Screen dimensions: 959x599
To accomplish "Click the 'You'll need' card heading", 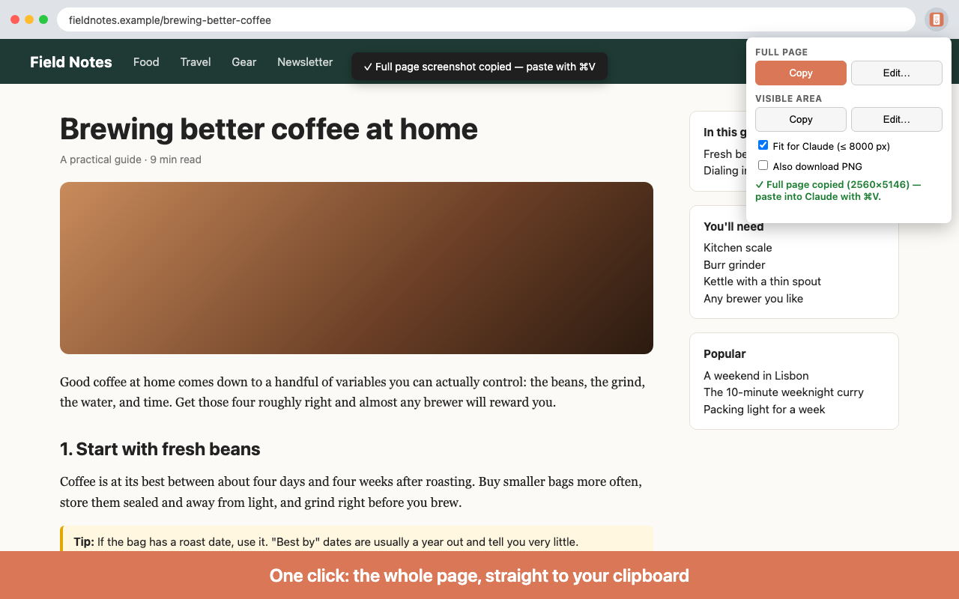I will click(x=733, y=227).
